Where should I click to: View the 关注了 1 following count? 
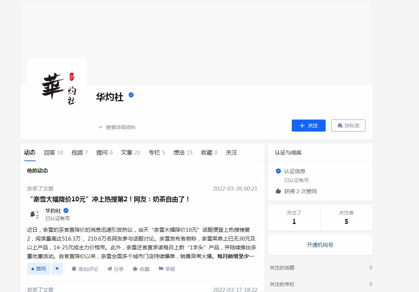tap(294, 217)
